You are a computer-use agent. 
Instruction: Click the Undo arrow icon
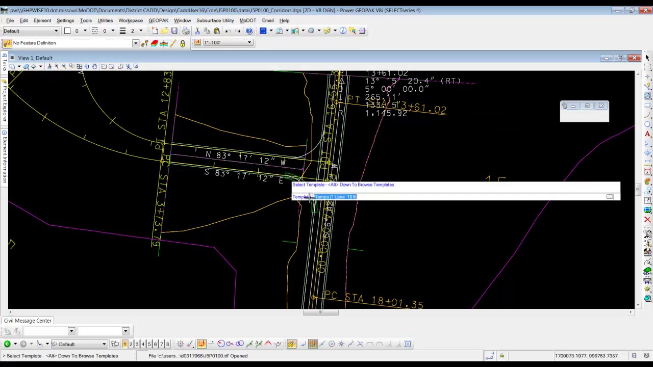point(228,31)
